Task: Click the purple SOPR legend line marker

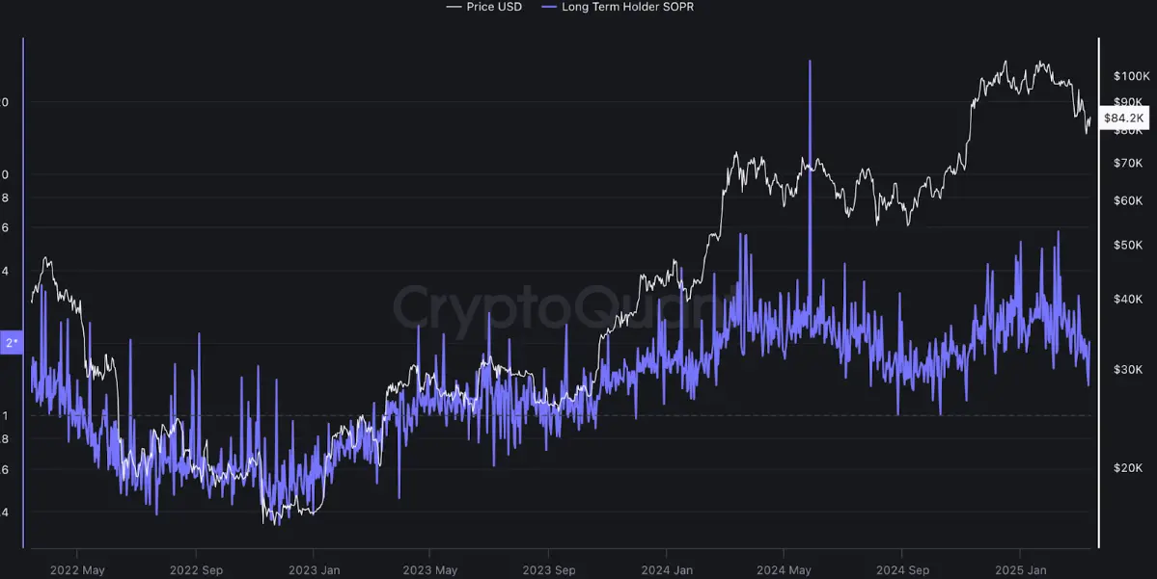Action: point(548,7)
